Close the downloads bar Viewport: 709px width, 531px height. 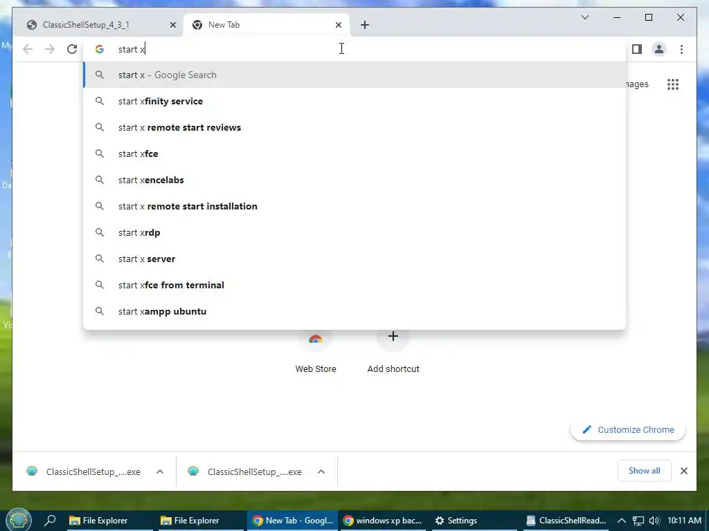click(683, 471)
